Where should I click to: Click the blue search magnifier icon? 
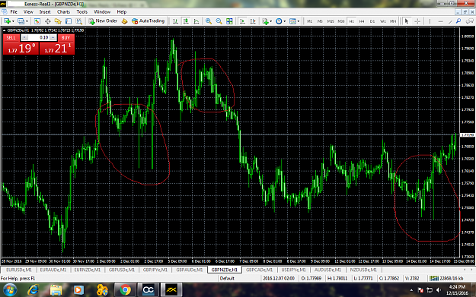coord(458,21)
